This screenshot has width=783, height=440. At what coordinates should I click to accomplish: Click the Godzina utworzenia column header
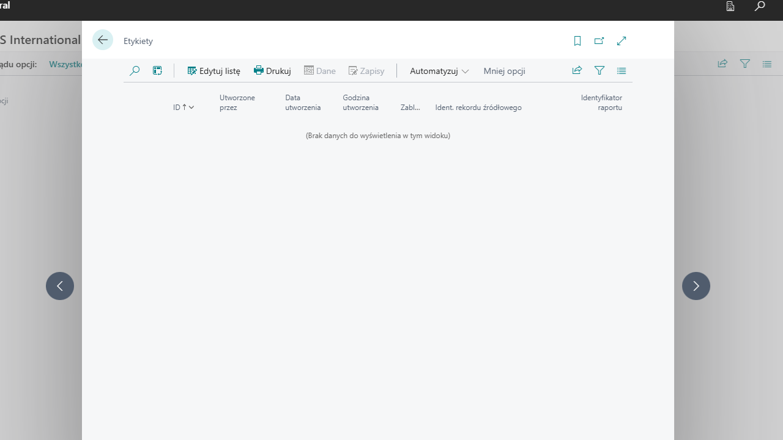click(360, 103)
